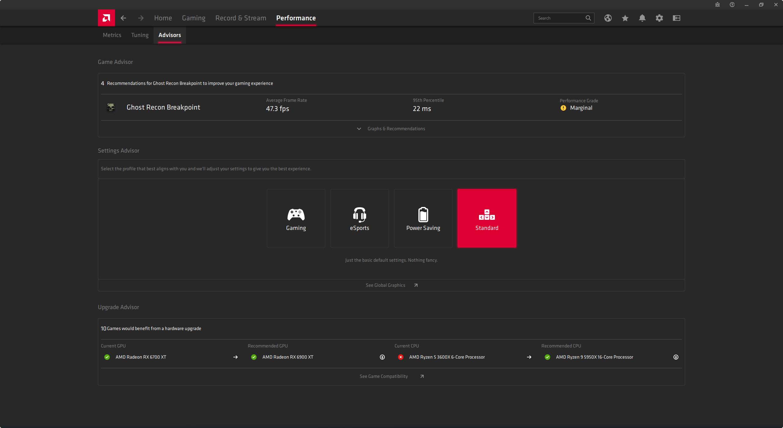This screenshot has height=428, width=783.
Task: Click the 10 Games would benefit text
Action: [151, 329]
